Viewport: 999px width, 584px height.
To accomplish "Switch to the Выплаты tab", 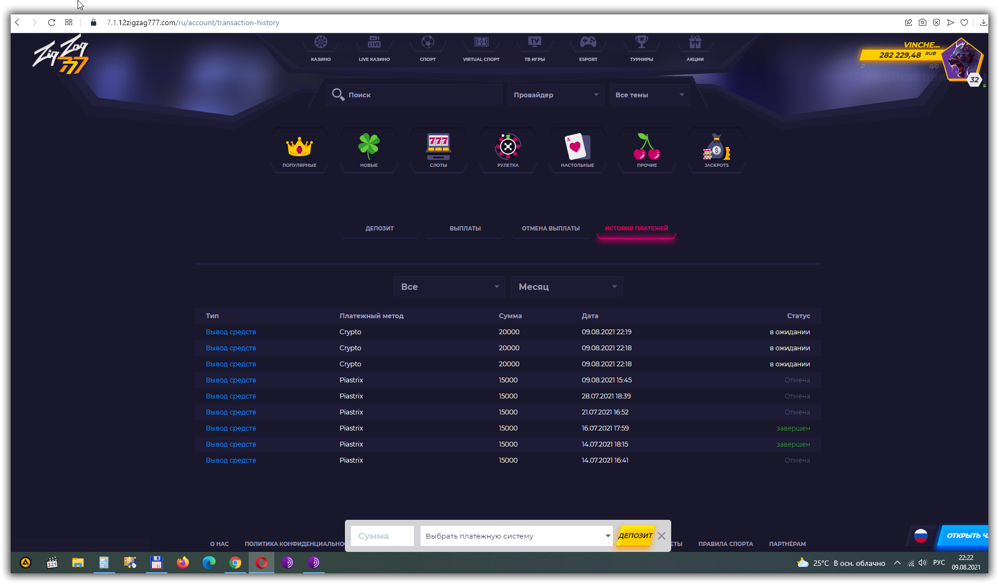I will (465, 228).
